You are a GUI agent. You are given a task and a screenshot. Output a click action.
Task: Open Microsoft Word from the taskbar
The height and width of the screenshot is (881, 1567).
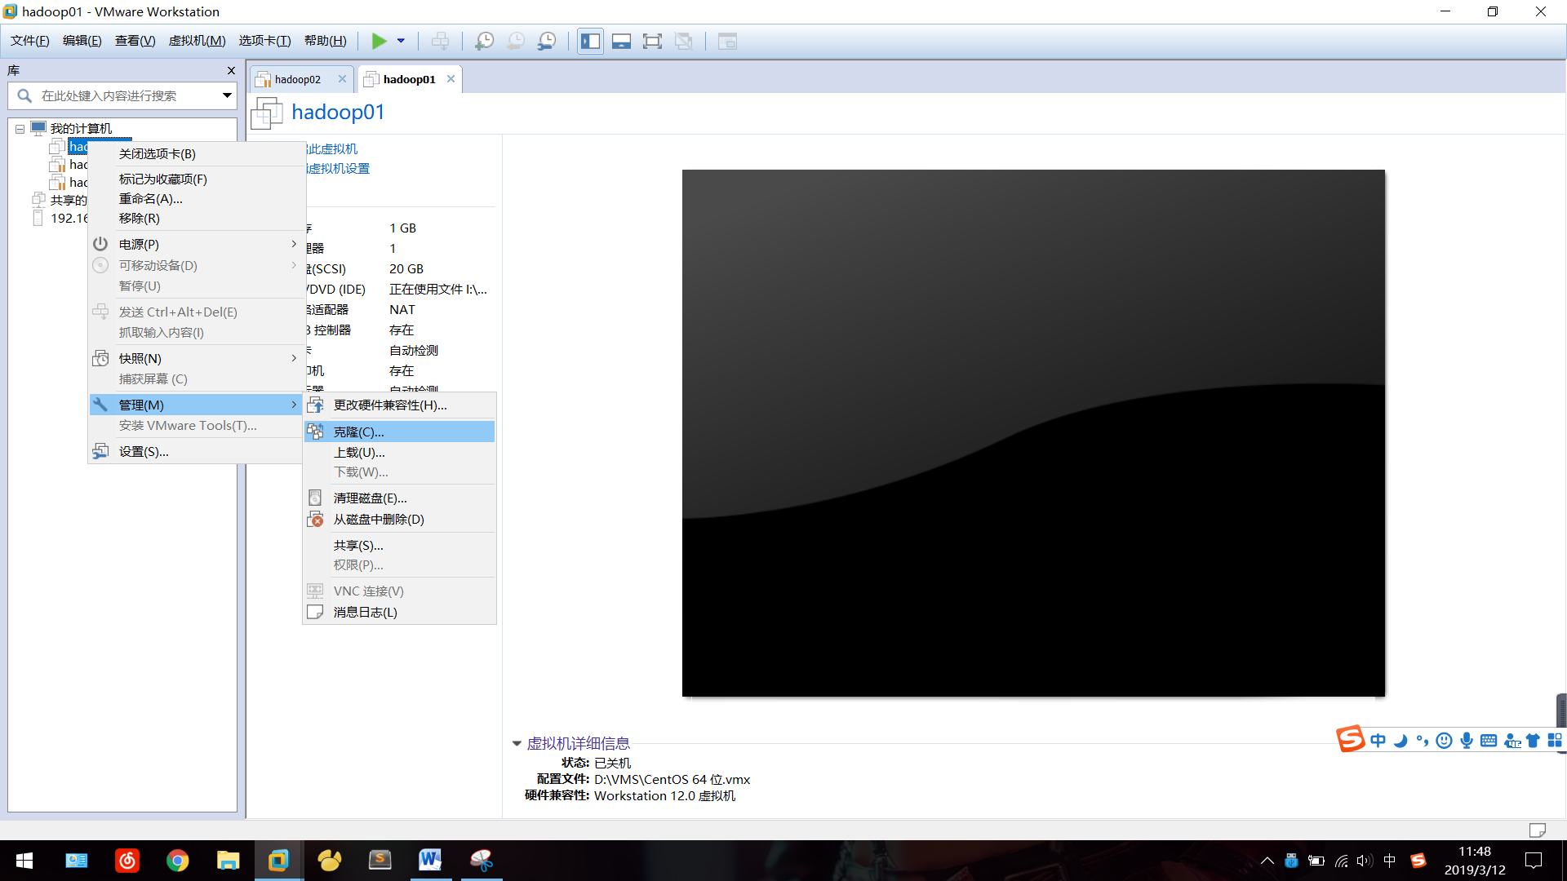pos(430,861)
